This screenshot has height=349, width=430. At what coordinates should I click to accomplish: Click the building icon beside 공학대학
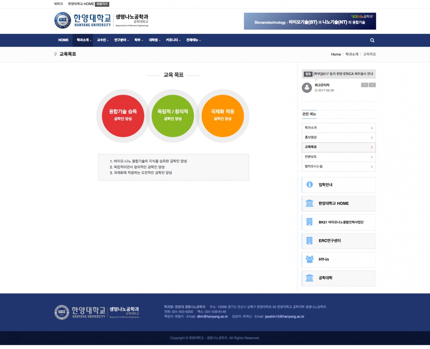pyautogui.click(x=309, y=278)
